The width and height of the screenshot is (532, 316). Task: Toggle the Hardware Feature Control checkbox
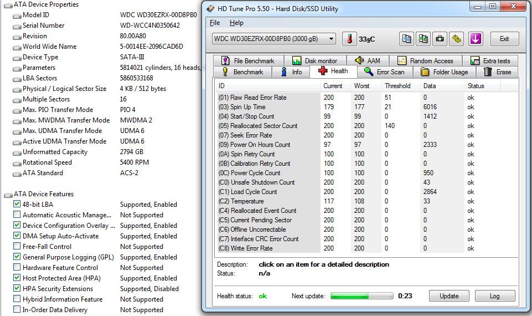click(x=17, y=267)
